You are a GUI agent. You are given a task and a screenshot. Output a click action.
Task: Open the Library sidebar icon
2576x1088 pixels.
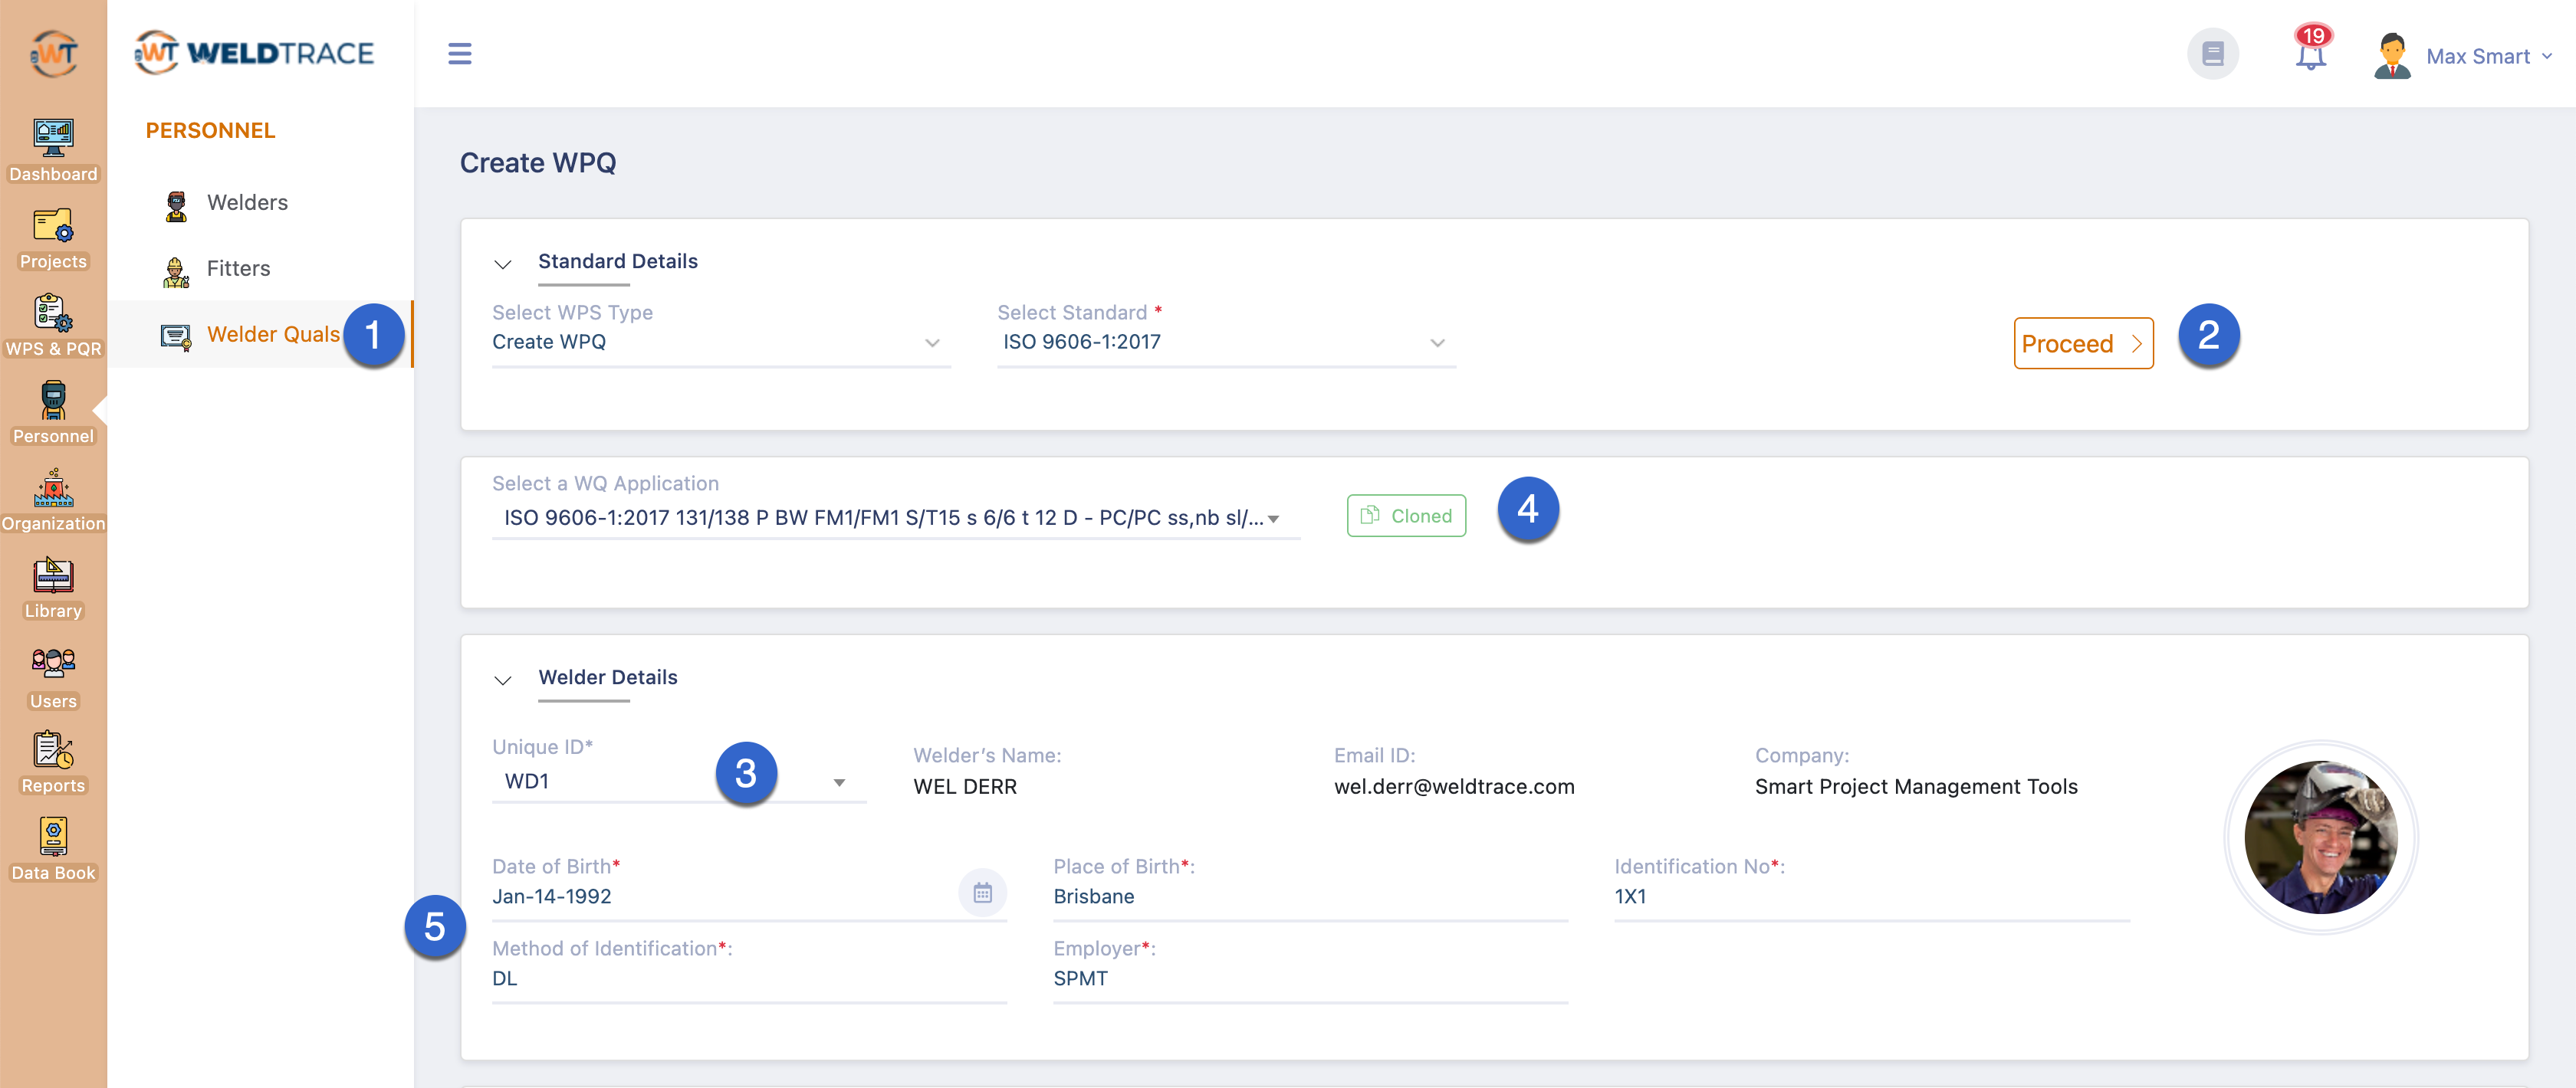click(x=53, y=588)
